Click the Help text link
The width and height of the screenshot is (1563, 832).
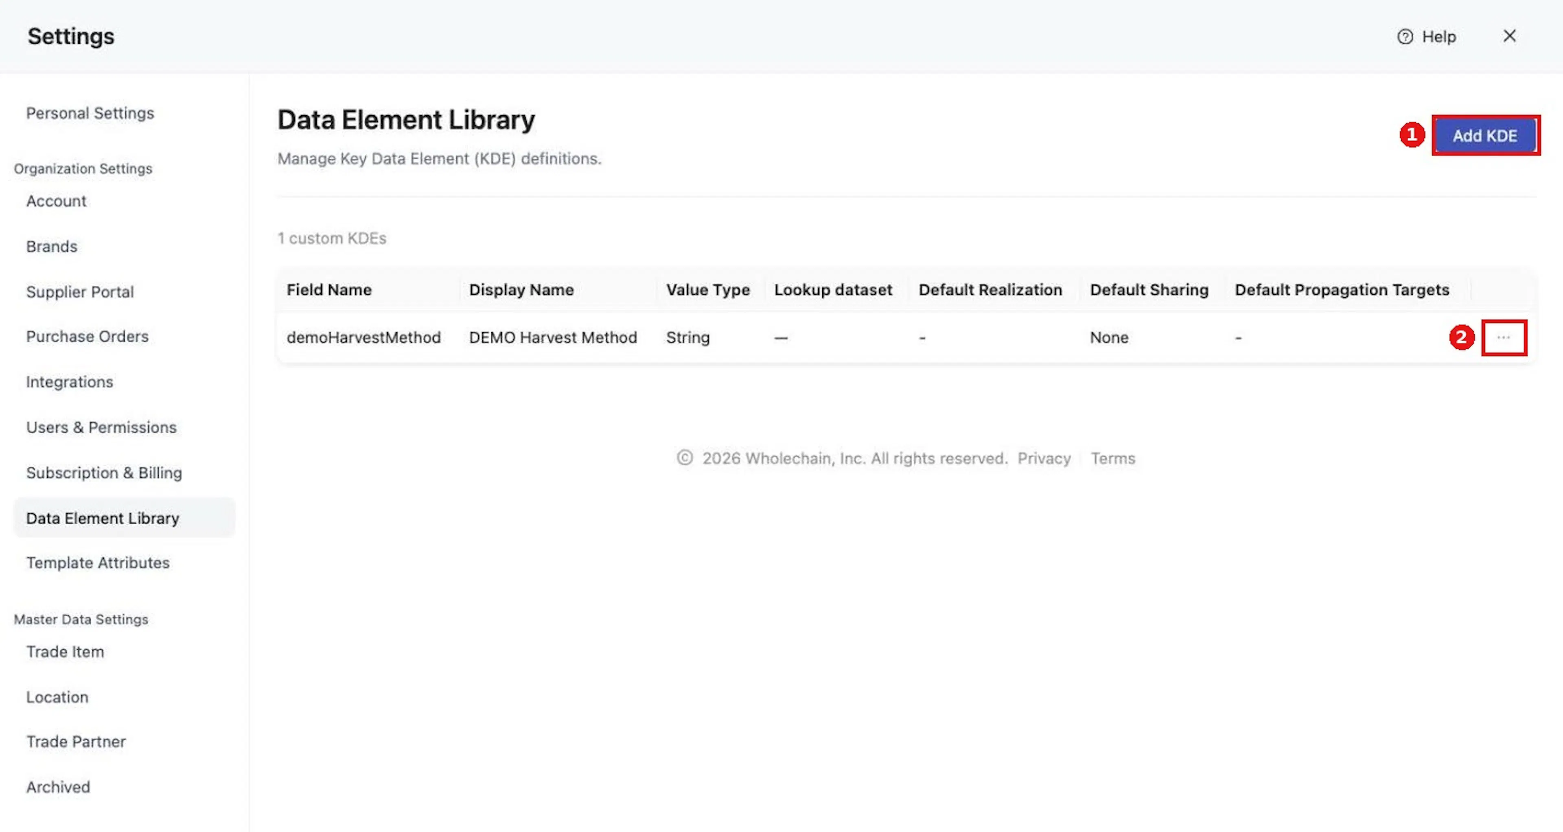tap(1438, 37)
